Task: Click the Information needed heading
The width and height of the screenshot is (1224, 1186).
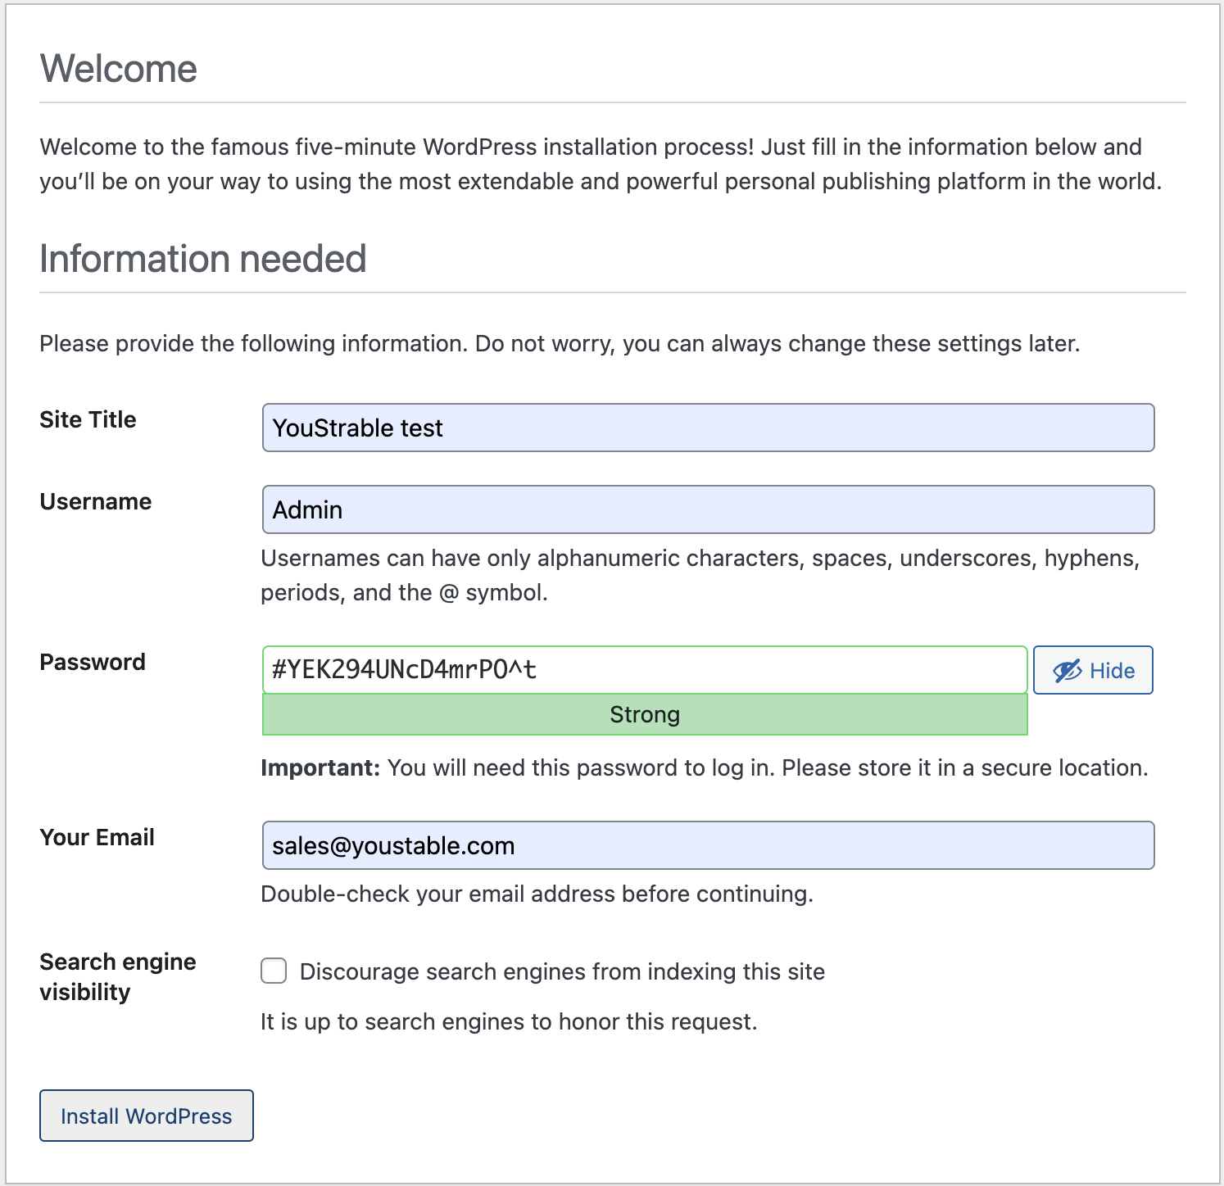Action: coord(202,259)
